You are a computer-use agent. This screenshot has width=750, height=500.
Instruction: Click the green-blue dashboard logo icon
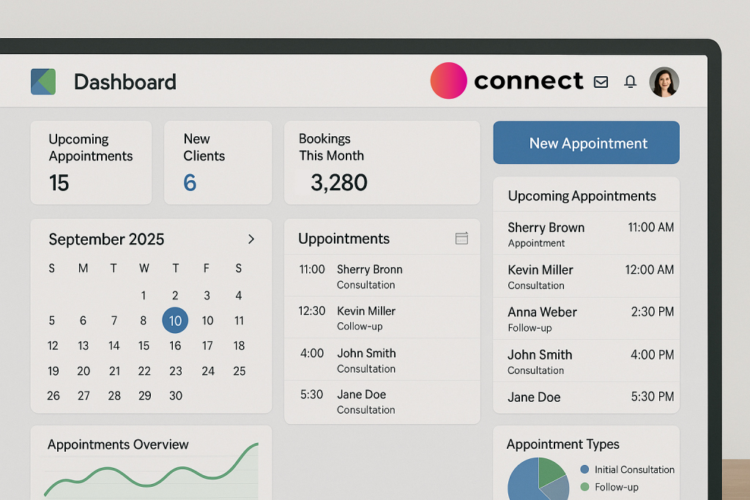(x=43, y=81)
